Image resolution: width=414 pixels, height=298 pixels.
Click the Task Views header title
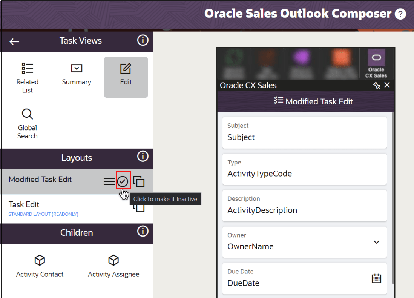click(x=81, y=41)
